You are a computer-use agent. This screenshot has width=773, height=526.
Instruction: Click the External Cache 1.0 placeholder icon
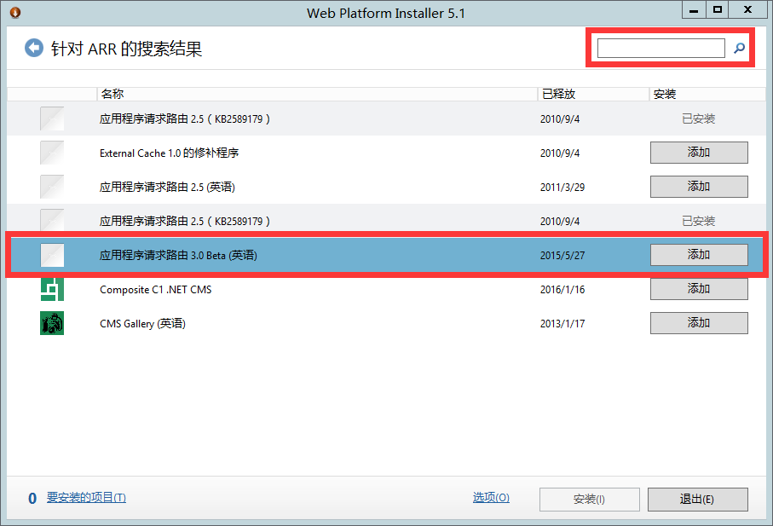(52, 153)
